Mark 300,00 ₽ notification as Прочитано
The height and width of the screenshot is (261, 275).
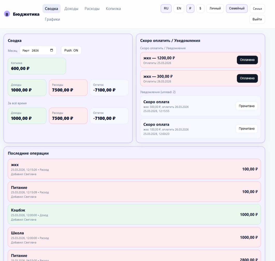coord(246,106)
